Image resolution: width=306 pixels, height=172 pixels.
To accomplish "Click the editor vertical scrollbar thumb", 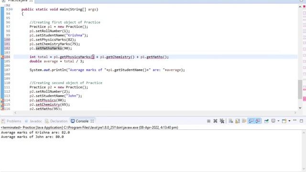I will (300, 89).
